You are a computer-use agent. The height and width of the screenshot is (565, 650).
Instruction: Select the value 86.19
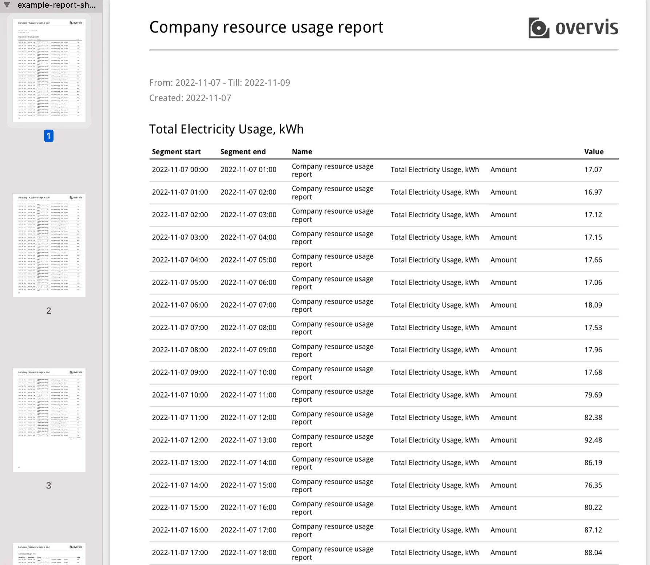[593, 463]
